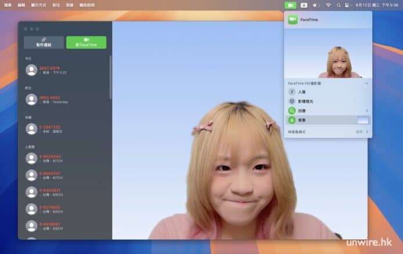Expand 回應 reactions submenu chevron
Viewport: 403px width, 254px height.
point(366,110)
